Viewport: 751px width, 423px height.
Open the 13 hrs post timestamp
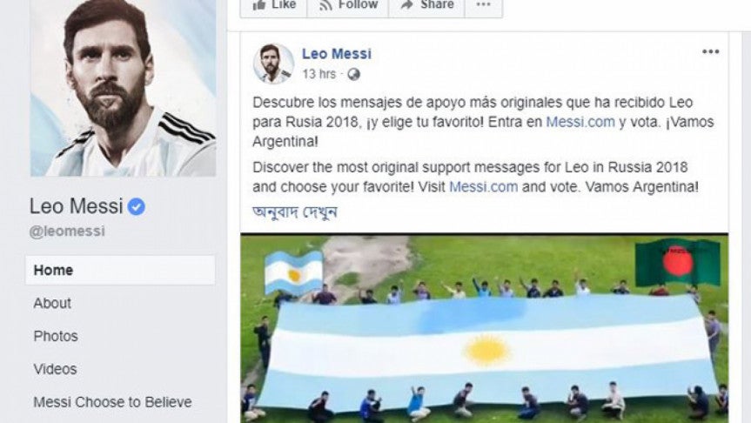coord(319,74)
